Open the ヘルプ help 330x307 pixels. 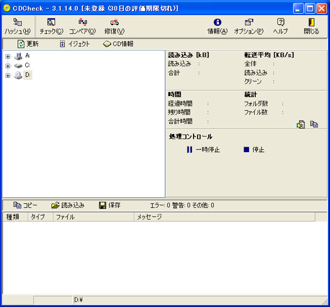tap(280, 26)
